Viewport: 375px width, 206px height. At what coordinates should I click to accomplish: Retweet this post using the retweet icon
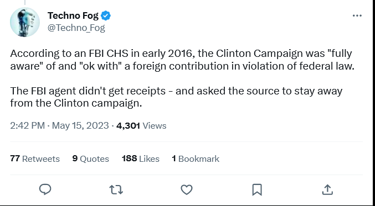point(116,190)
